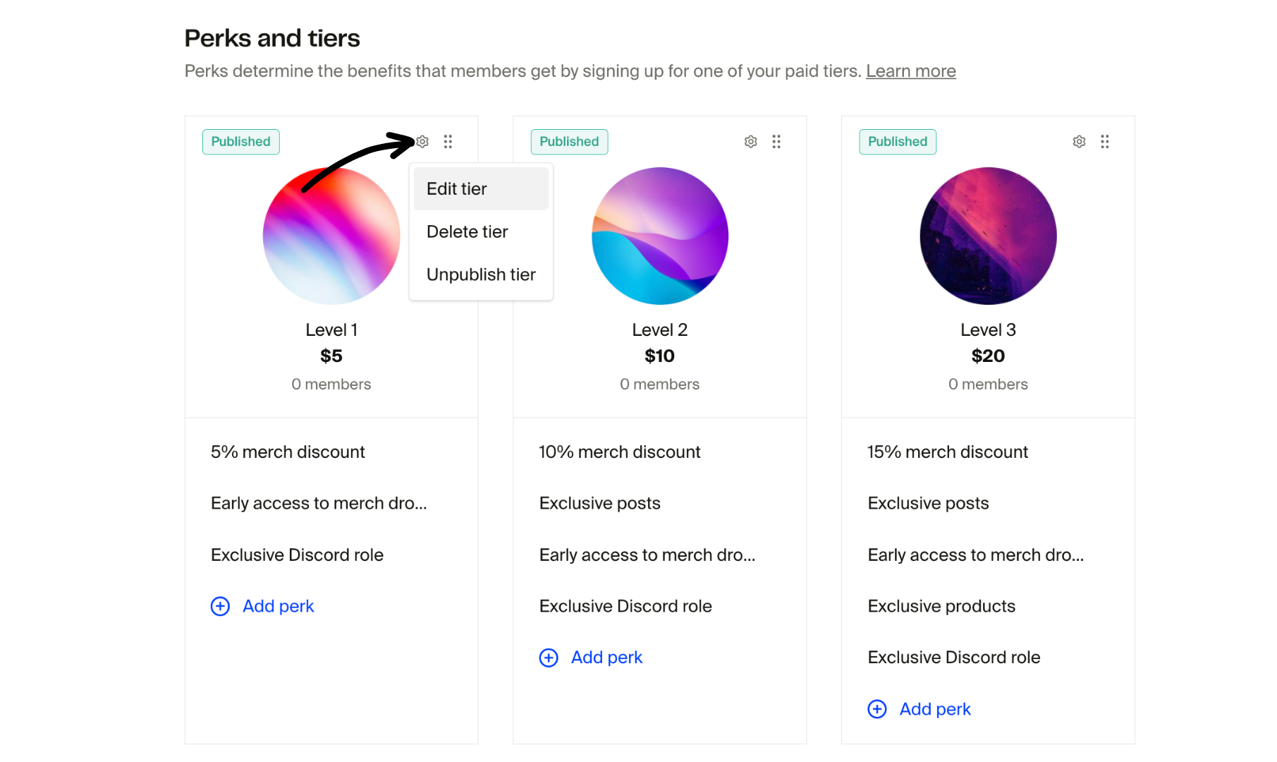This screenshot has width=1277, height=762.
Task: Click Add perk text under Level 1
Action: tap(279, 606)
